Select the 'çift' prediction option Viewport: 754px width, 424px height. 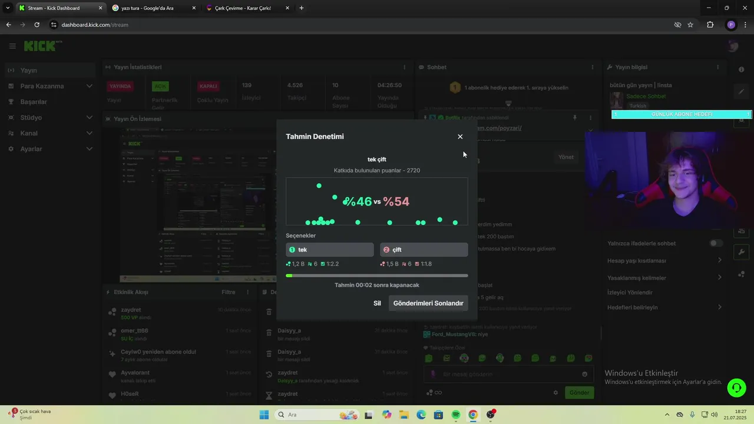coord(424,250)
